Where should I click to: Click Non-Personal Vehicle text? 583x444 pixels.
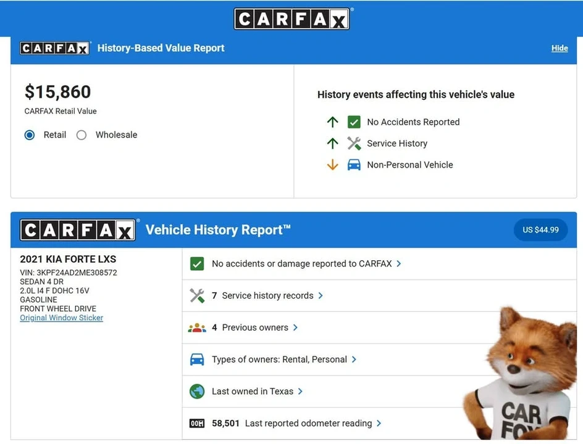coord(410,165)
